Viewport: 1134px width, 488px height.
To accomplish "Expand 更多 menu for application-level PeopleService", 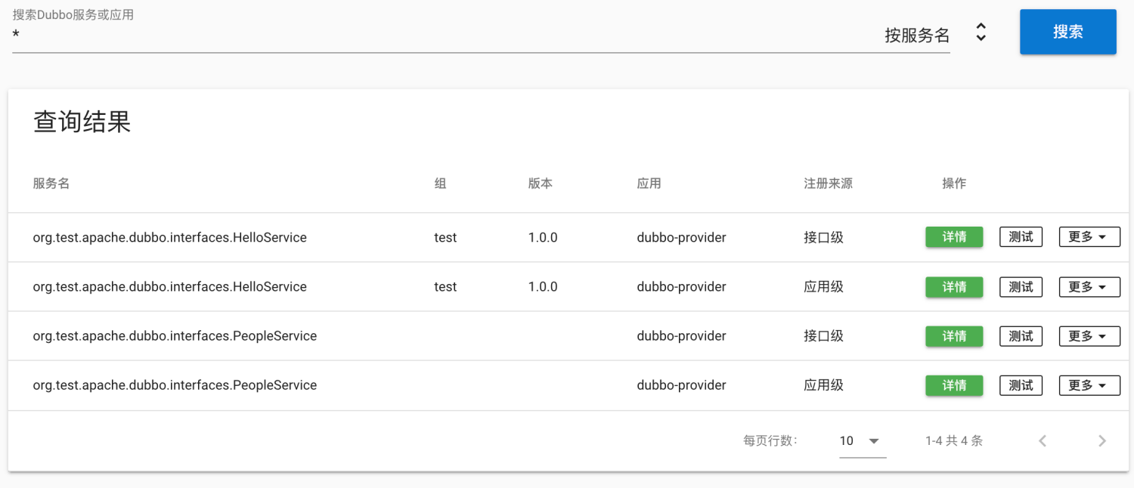I will (1089, 385).
